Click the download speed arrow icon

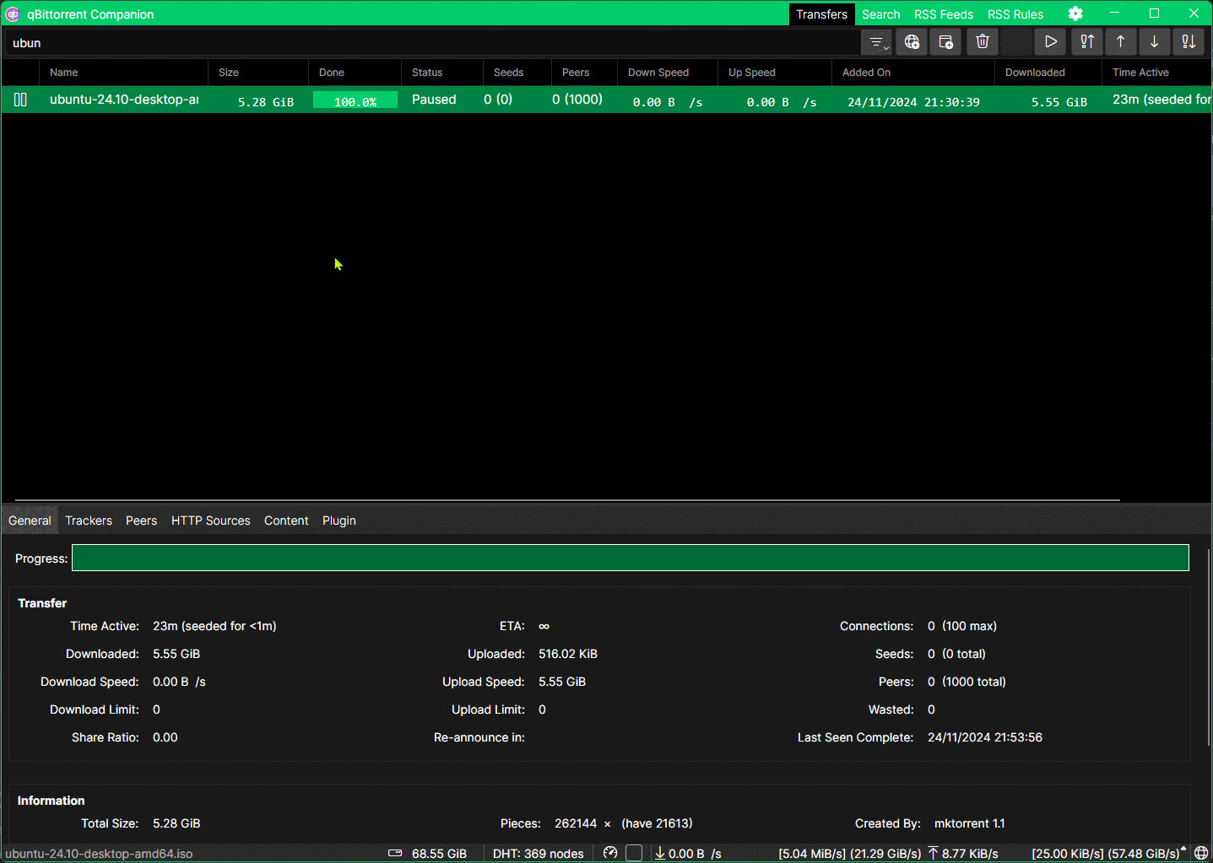coord(660,853)
